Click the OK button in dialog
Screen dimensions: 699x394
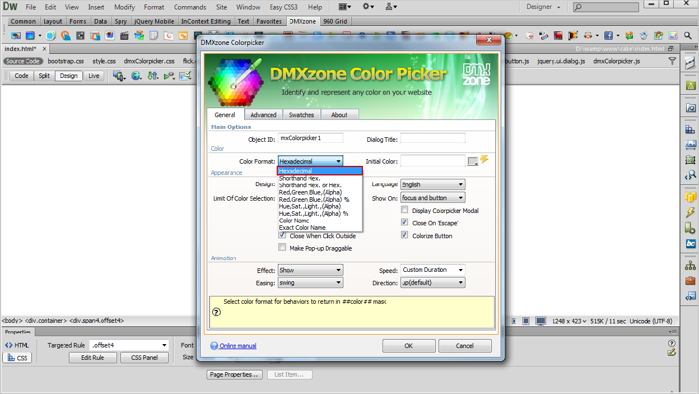409,346
